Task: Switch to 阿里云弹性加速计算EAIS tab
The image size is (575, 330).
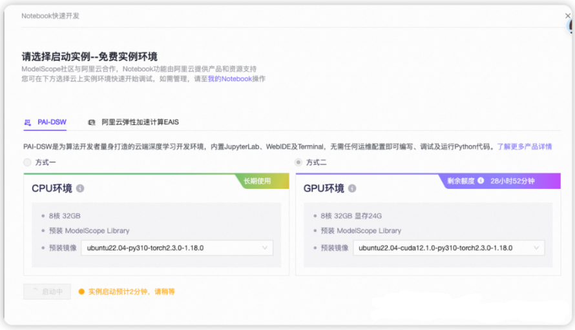Action: pos(134,122)
